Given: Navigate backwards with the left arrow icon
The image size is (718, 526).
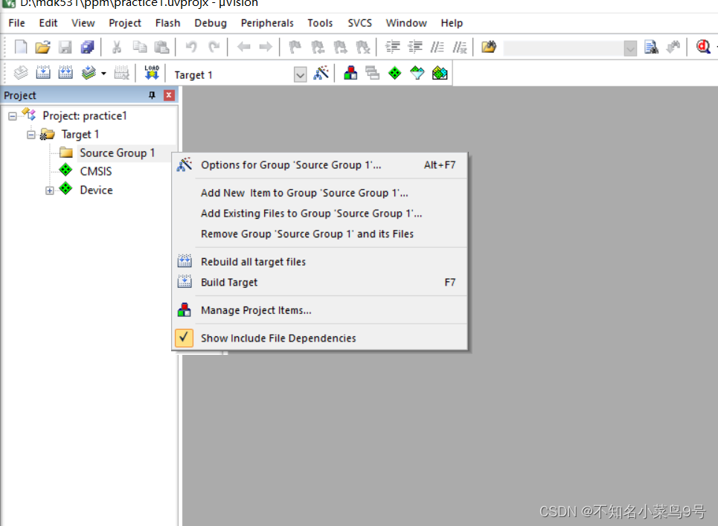Looking at the screenshot, I should 243,47.
